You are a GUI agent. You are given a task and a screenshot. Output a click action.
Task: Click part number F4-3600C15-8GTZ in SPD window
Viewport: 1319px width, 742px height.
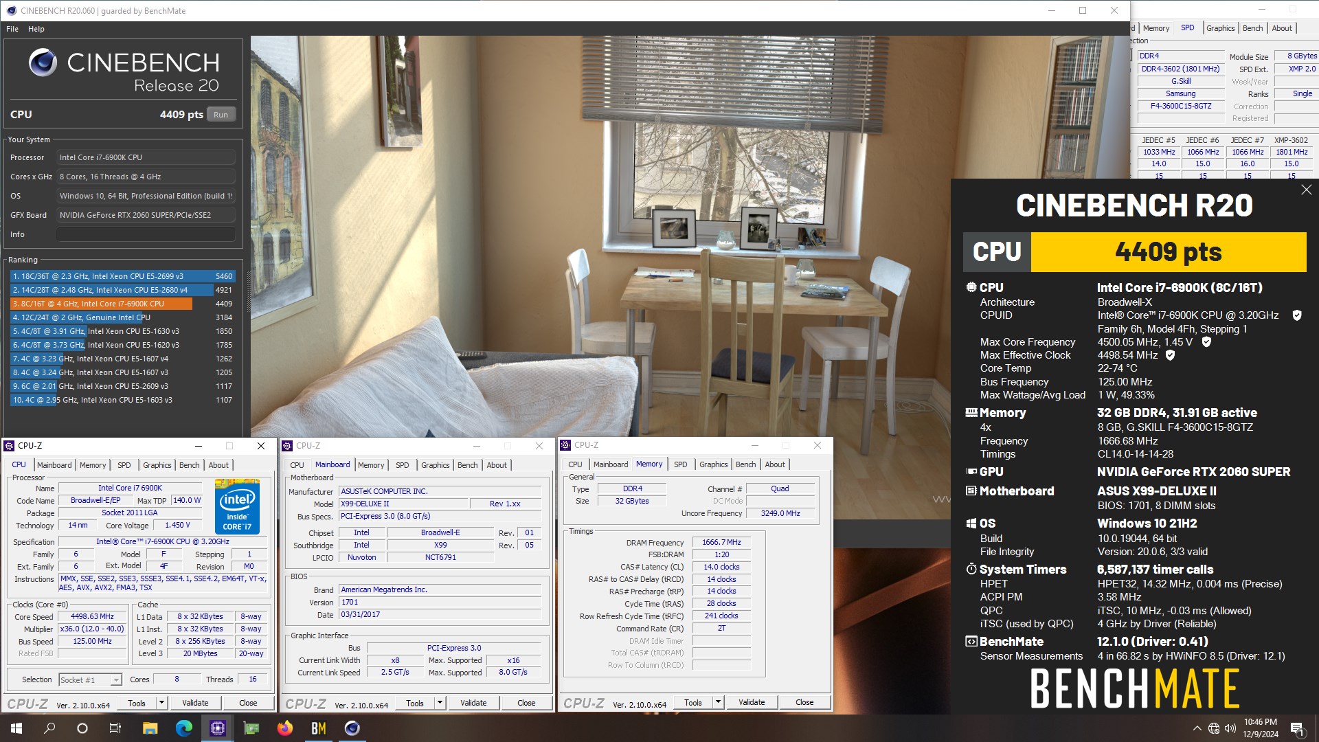click(x=1181, y=106)
